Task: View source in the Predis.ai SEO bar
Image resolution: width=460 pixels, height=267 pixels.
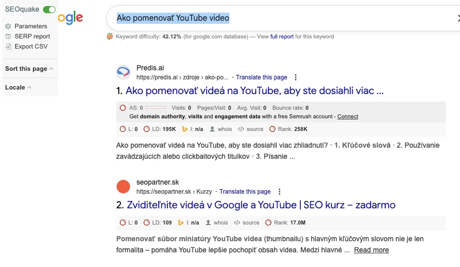Action: (241, 129)
